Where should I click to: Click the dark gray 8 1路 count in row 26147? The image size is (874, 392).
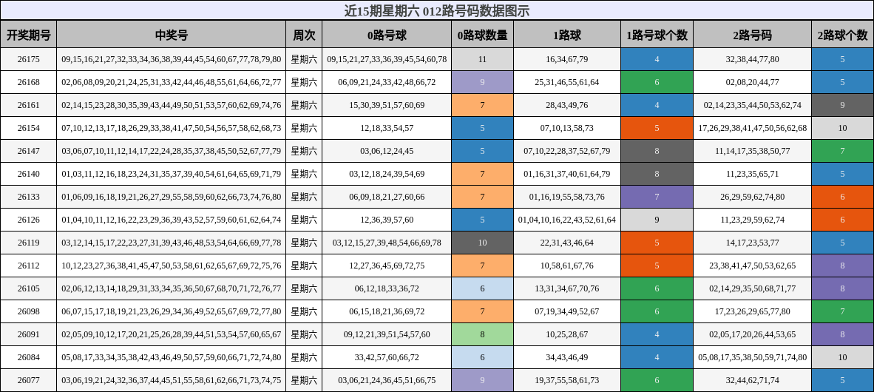click(x=657, y=151)
